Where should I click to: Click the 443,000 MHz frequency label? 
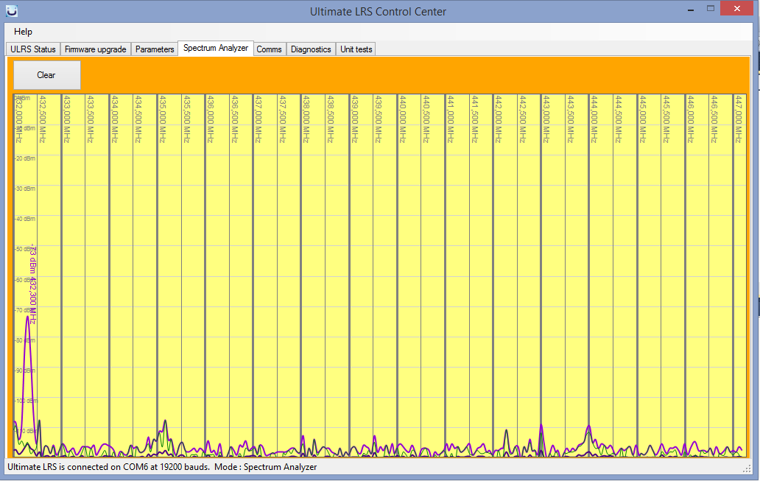point(546,119)
